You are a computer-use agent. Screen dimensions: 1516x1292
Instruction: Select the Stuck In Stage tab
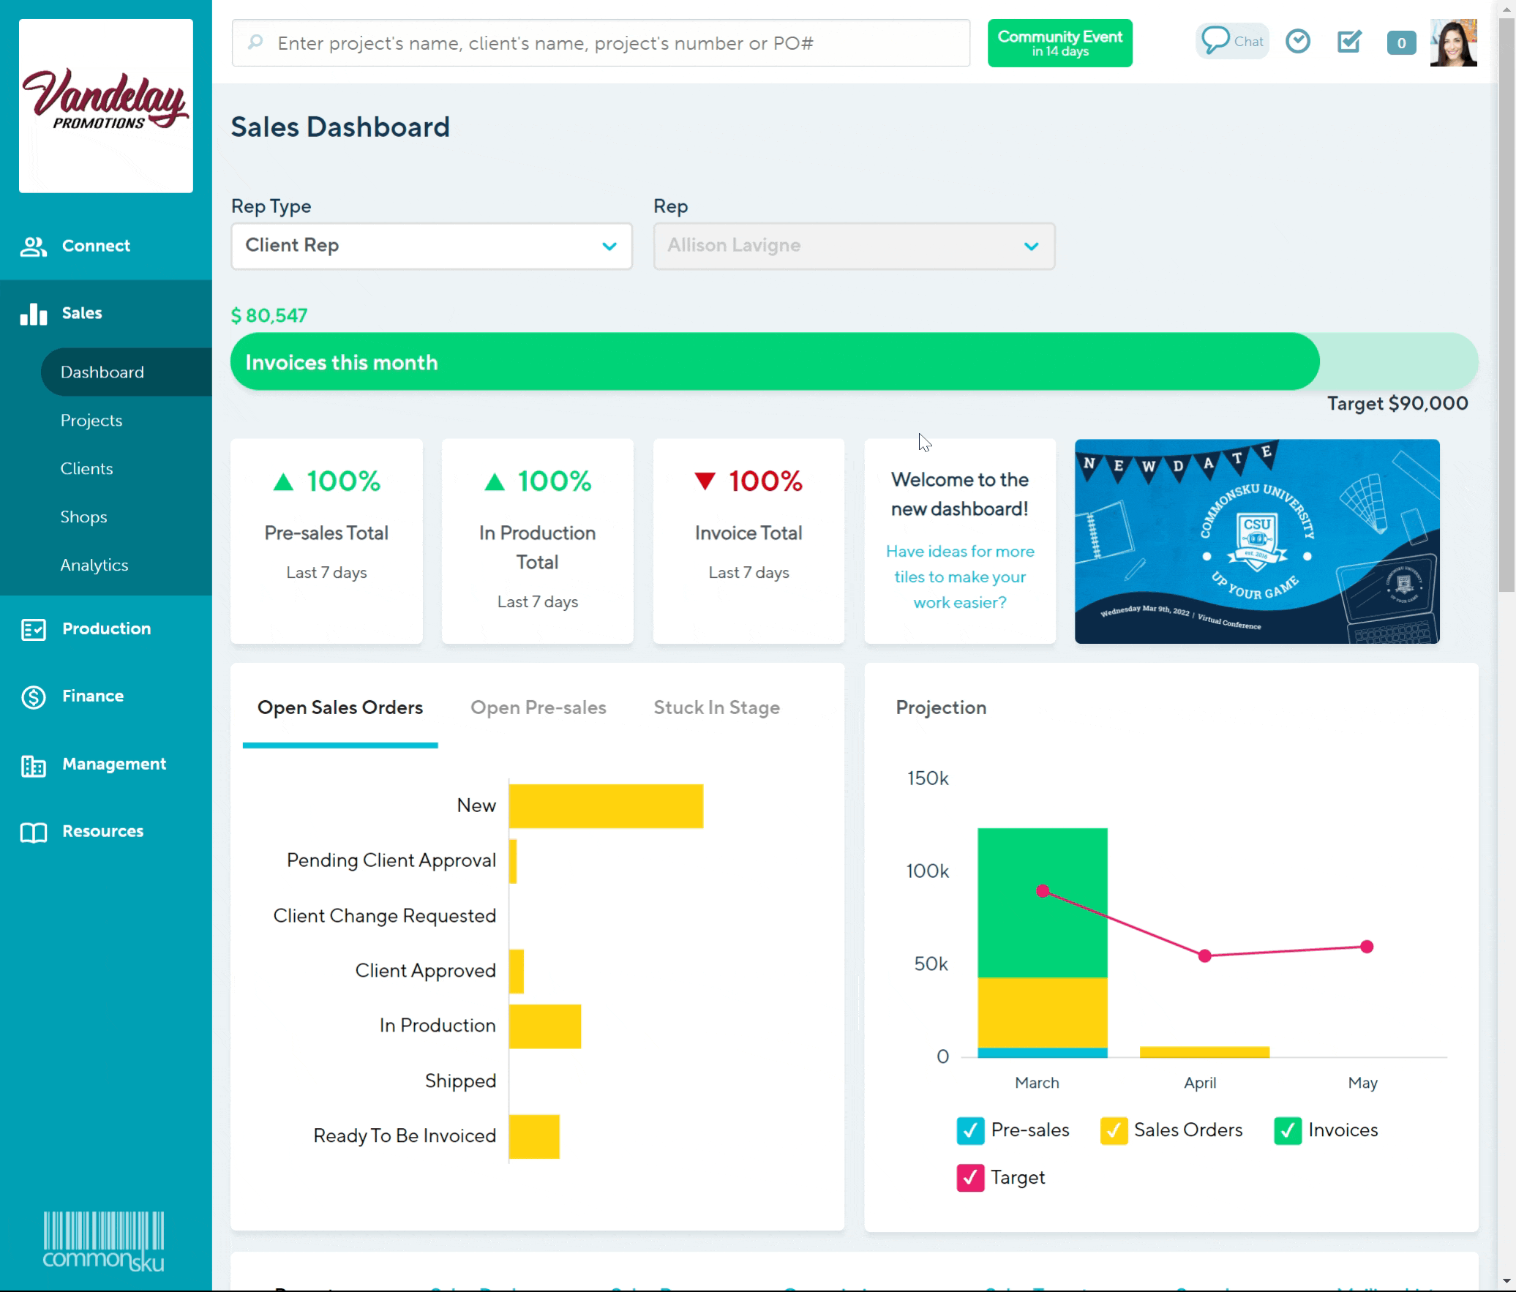[716, 707]
